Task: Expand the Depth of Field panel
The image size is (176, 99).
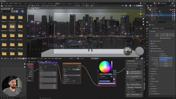Action: [154, 46]
